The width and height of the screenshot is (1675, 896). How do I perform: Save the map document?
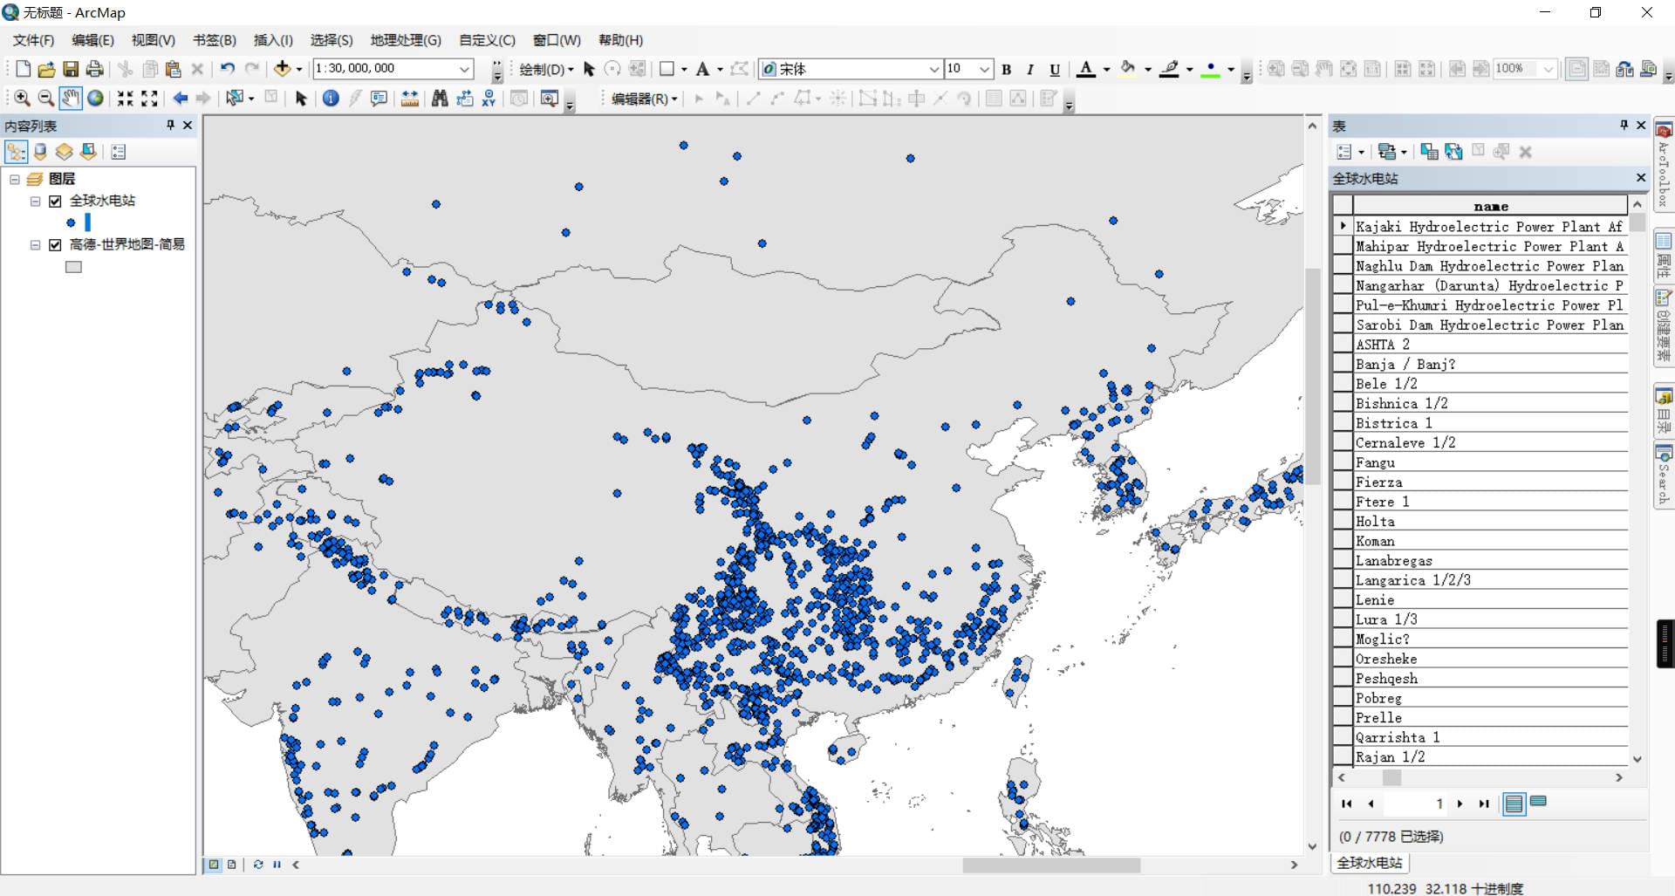[71, 69]
